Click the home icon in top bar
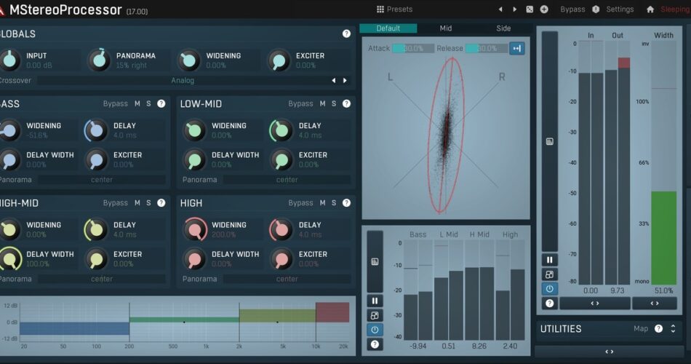 coord(650,9)
